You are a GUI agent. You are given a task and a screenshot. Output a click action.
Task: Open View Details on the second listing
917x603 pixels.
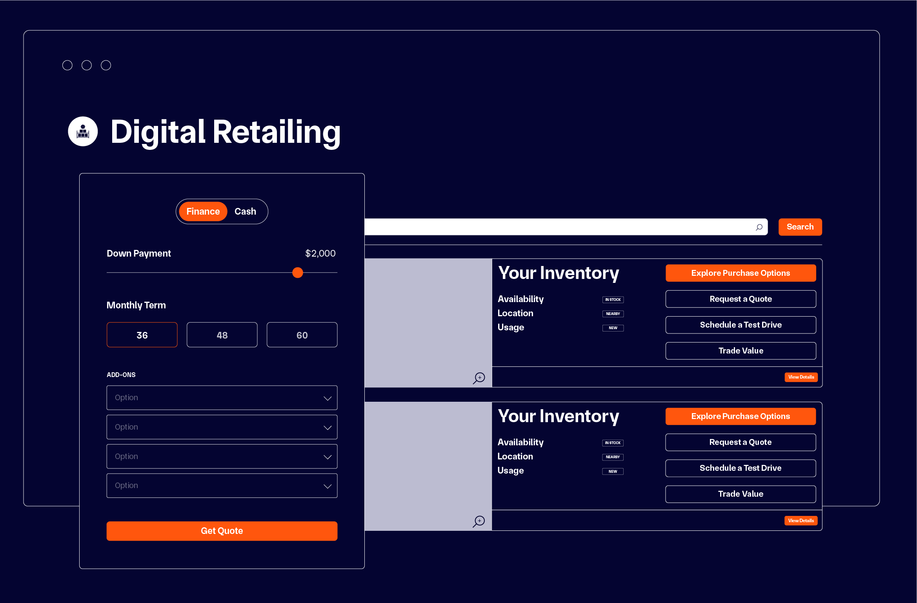pyautogui.click(x=801, y=520)
